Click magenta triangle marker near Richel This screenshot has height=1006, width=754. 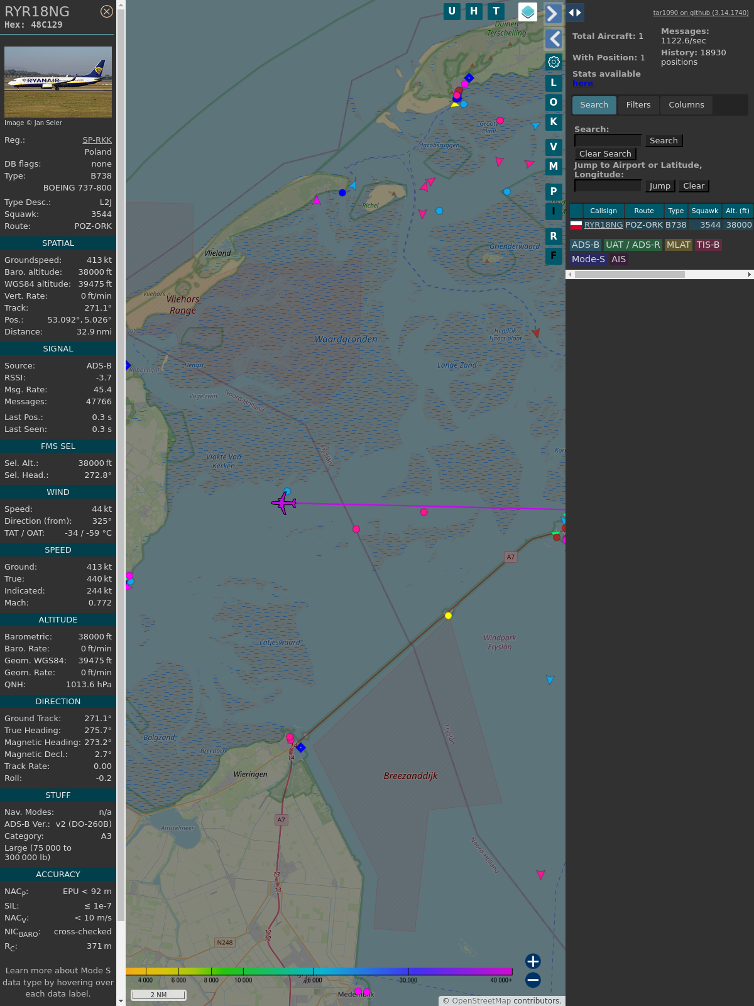(317, 201)
